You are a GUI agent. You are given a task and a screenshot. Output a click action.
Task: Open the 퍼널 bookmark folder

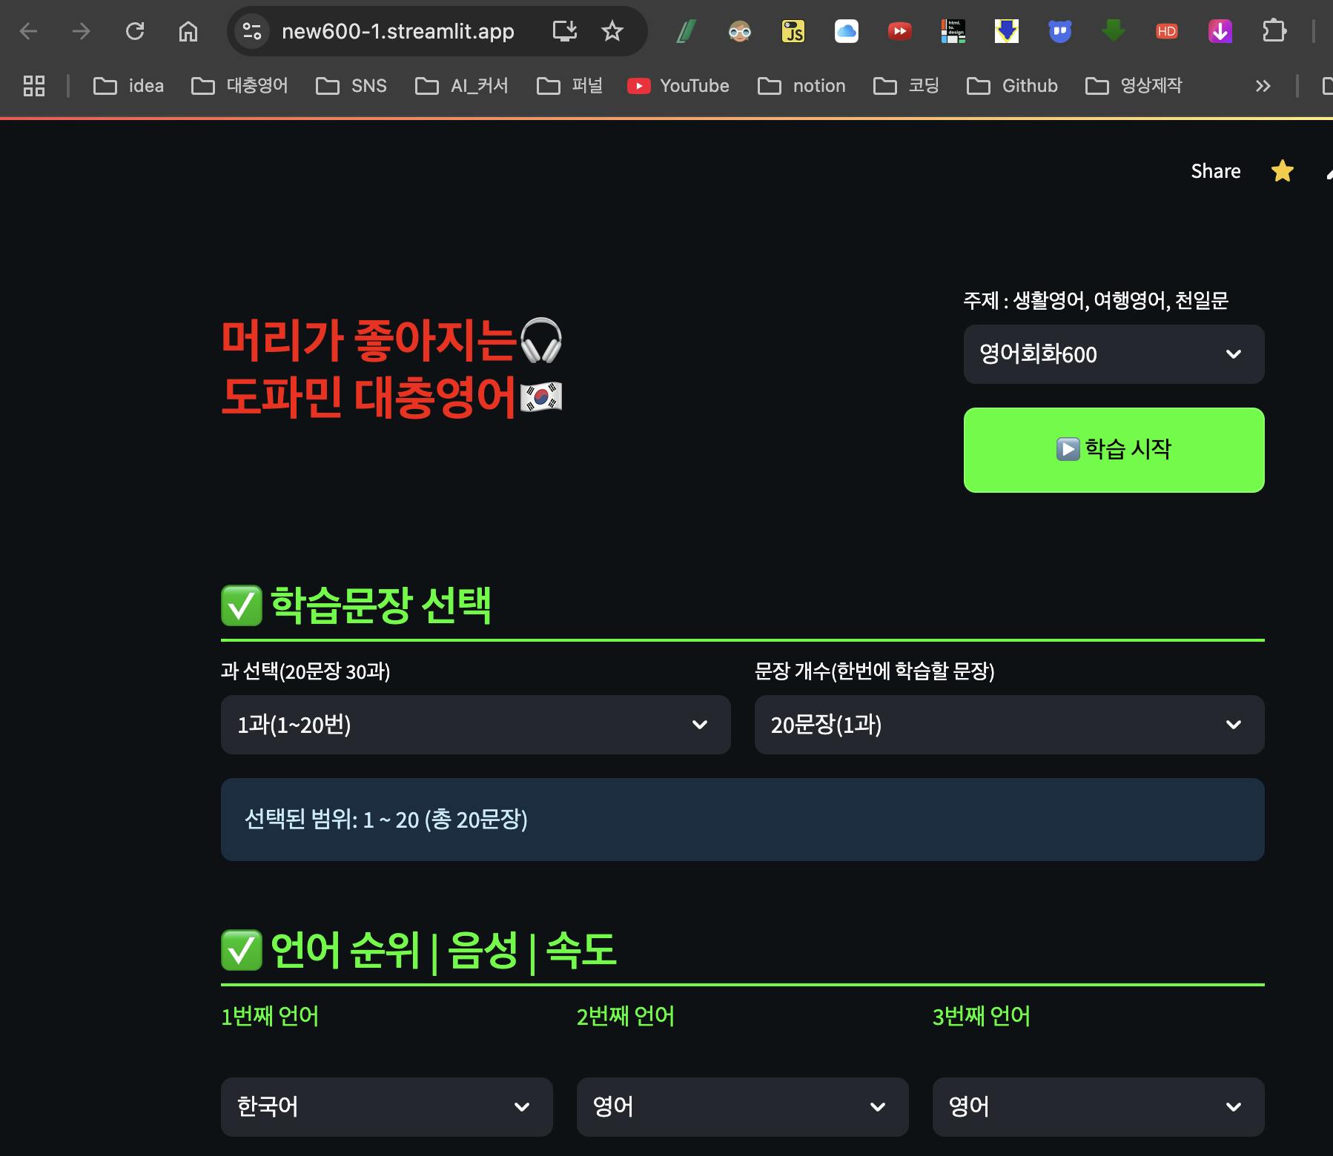(569, 86)
